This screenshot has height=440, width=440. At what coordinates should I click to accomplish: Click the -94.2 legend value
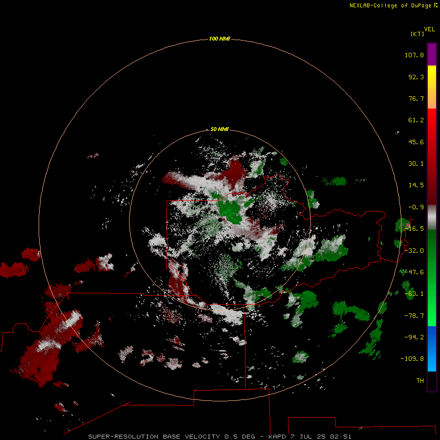(414, 337)
